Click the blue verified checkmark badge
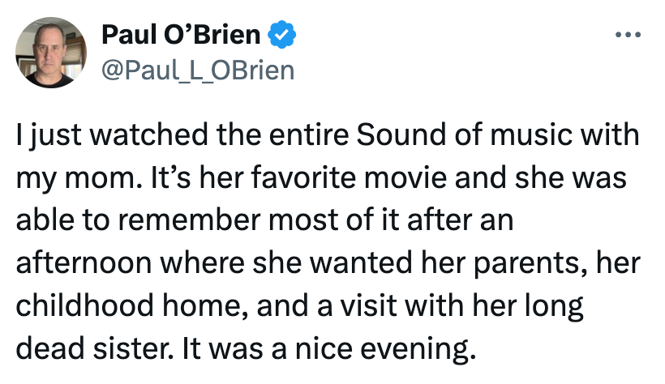665x384 pixels. 282,36
